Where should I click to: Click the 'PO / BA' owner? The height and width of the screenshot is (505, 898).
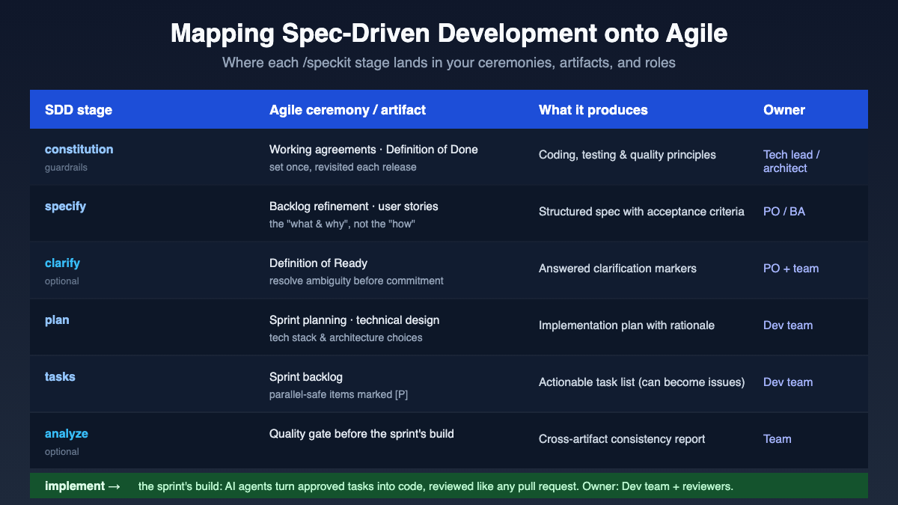(x=784, y=212)
